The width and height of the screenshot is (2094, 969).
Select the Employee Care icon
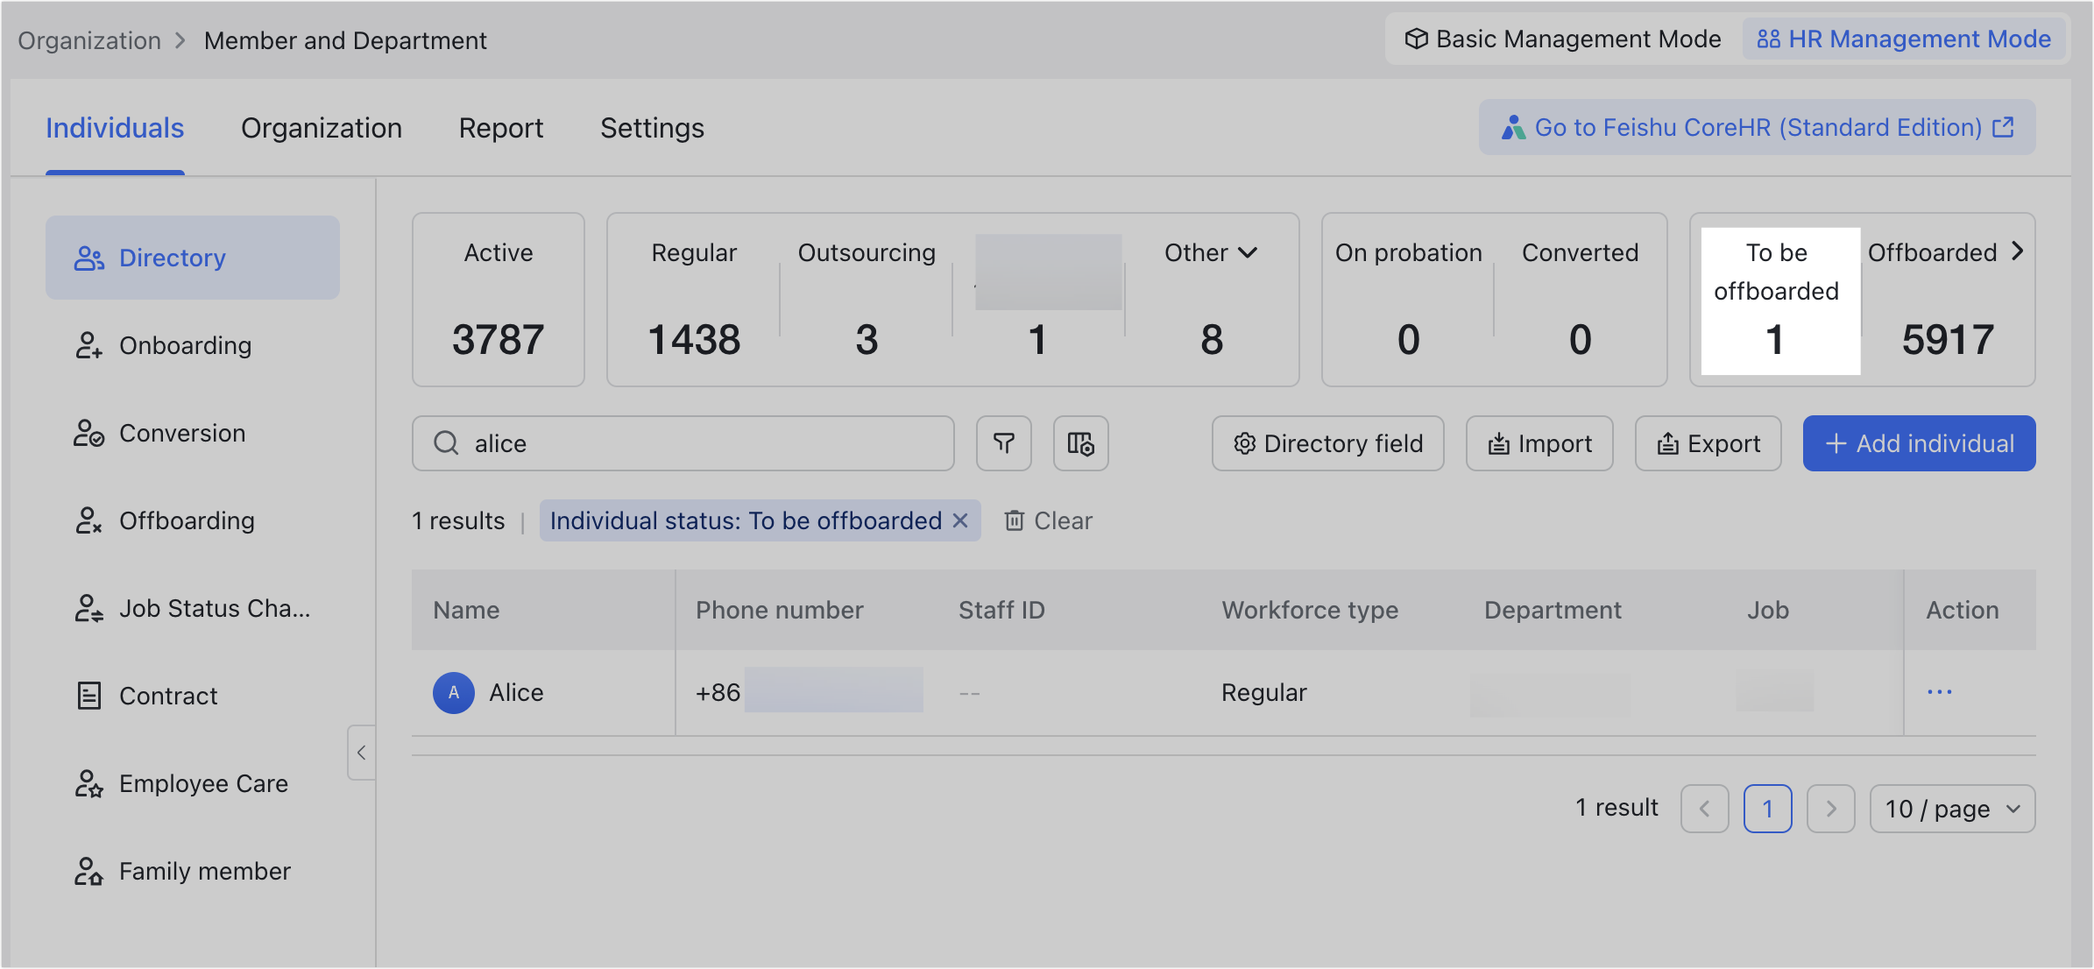tap(88, 783)
